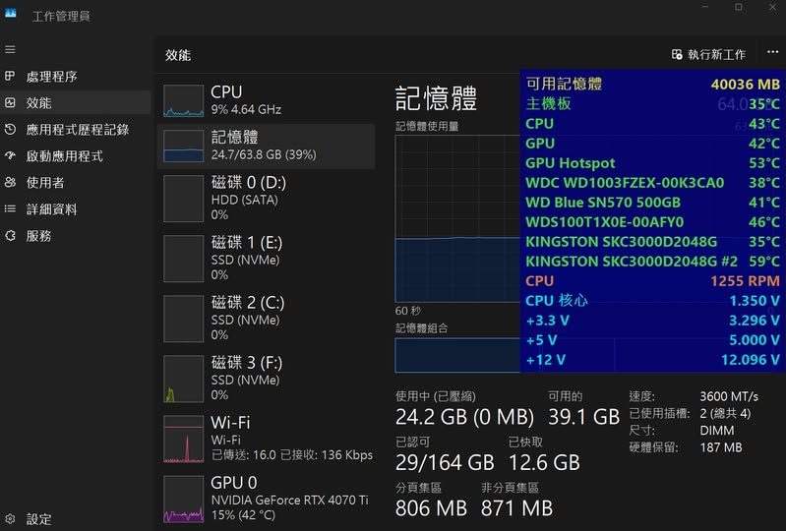Click the Task Manager app icon in the title bar
This screenshot has width=786, height=531.
click(11, 14)
